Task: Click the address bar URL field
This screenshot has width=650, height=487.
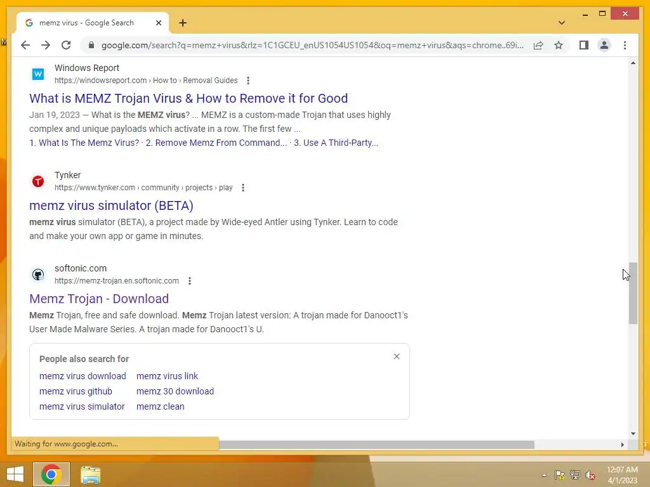Action: (x=312, y=45)
